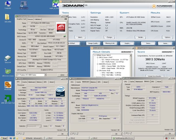The height and width of the screenshot is (140, 176).
Task: Open the super_pi_mod desktop shortcut
Action: pos(55,5)
